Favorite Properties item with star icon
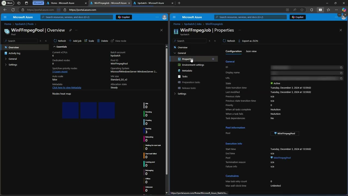 coord(213,59)
